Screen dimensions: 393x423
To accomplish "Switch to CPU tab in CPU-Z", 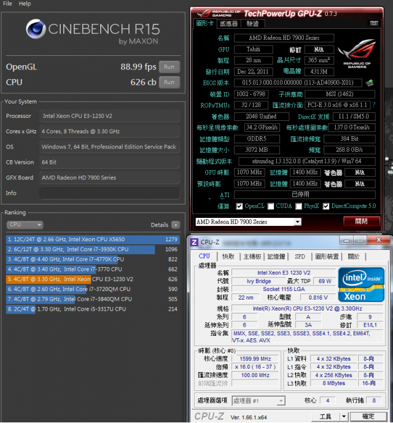I will tap(204, 256).
